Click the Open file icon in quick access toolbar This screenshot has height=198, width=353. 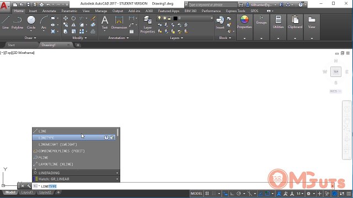click(22, 4)
